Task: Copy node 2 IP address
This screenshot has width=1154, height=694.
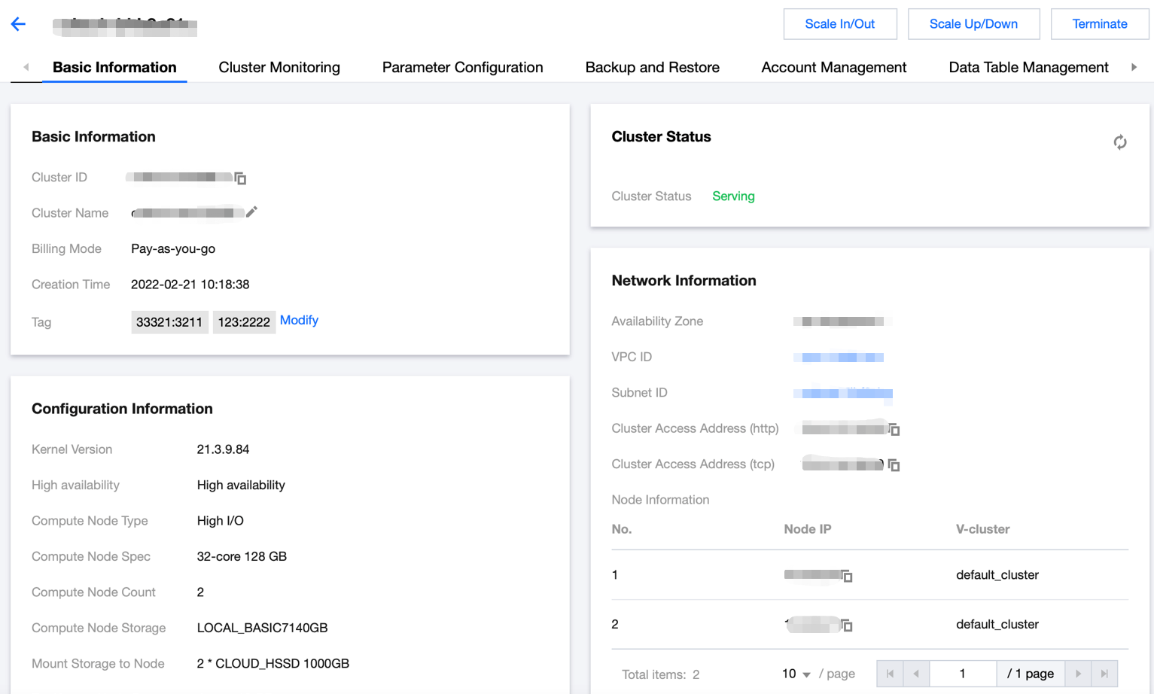Action: 847,626
